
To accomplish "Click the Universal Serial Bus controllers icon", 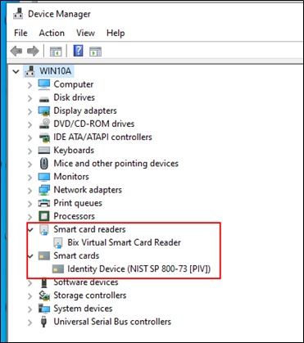I will point(43,322).
